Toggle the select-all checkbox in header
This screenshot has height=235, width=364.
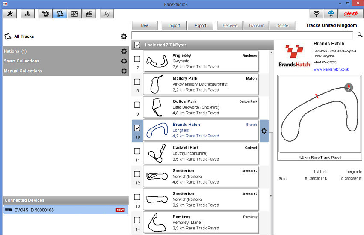[137, 45]
